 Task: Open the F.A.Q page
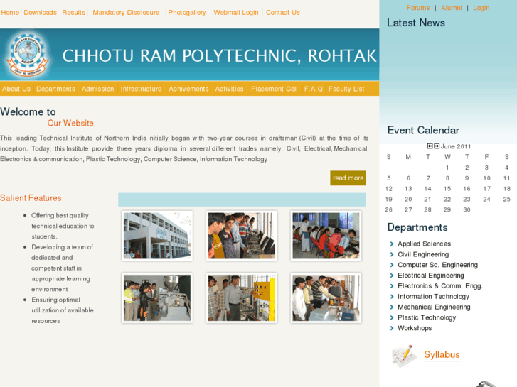[x=313, y=89]
